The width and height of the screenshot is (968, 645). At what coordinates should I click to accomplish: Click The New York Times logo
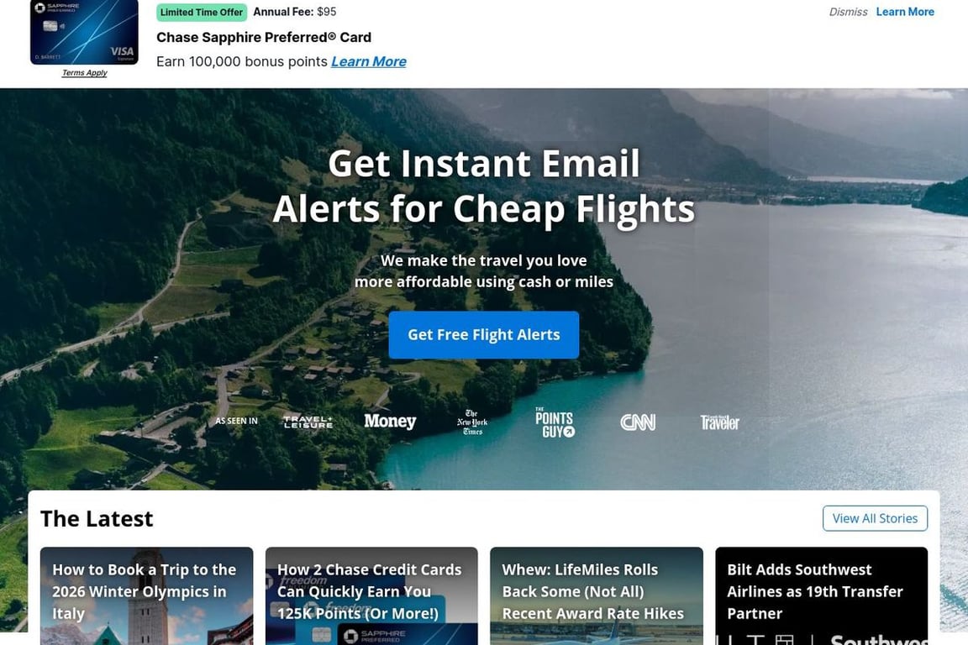[x=472, y=422]
